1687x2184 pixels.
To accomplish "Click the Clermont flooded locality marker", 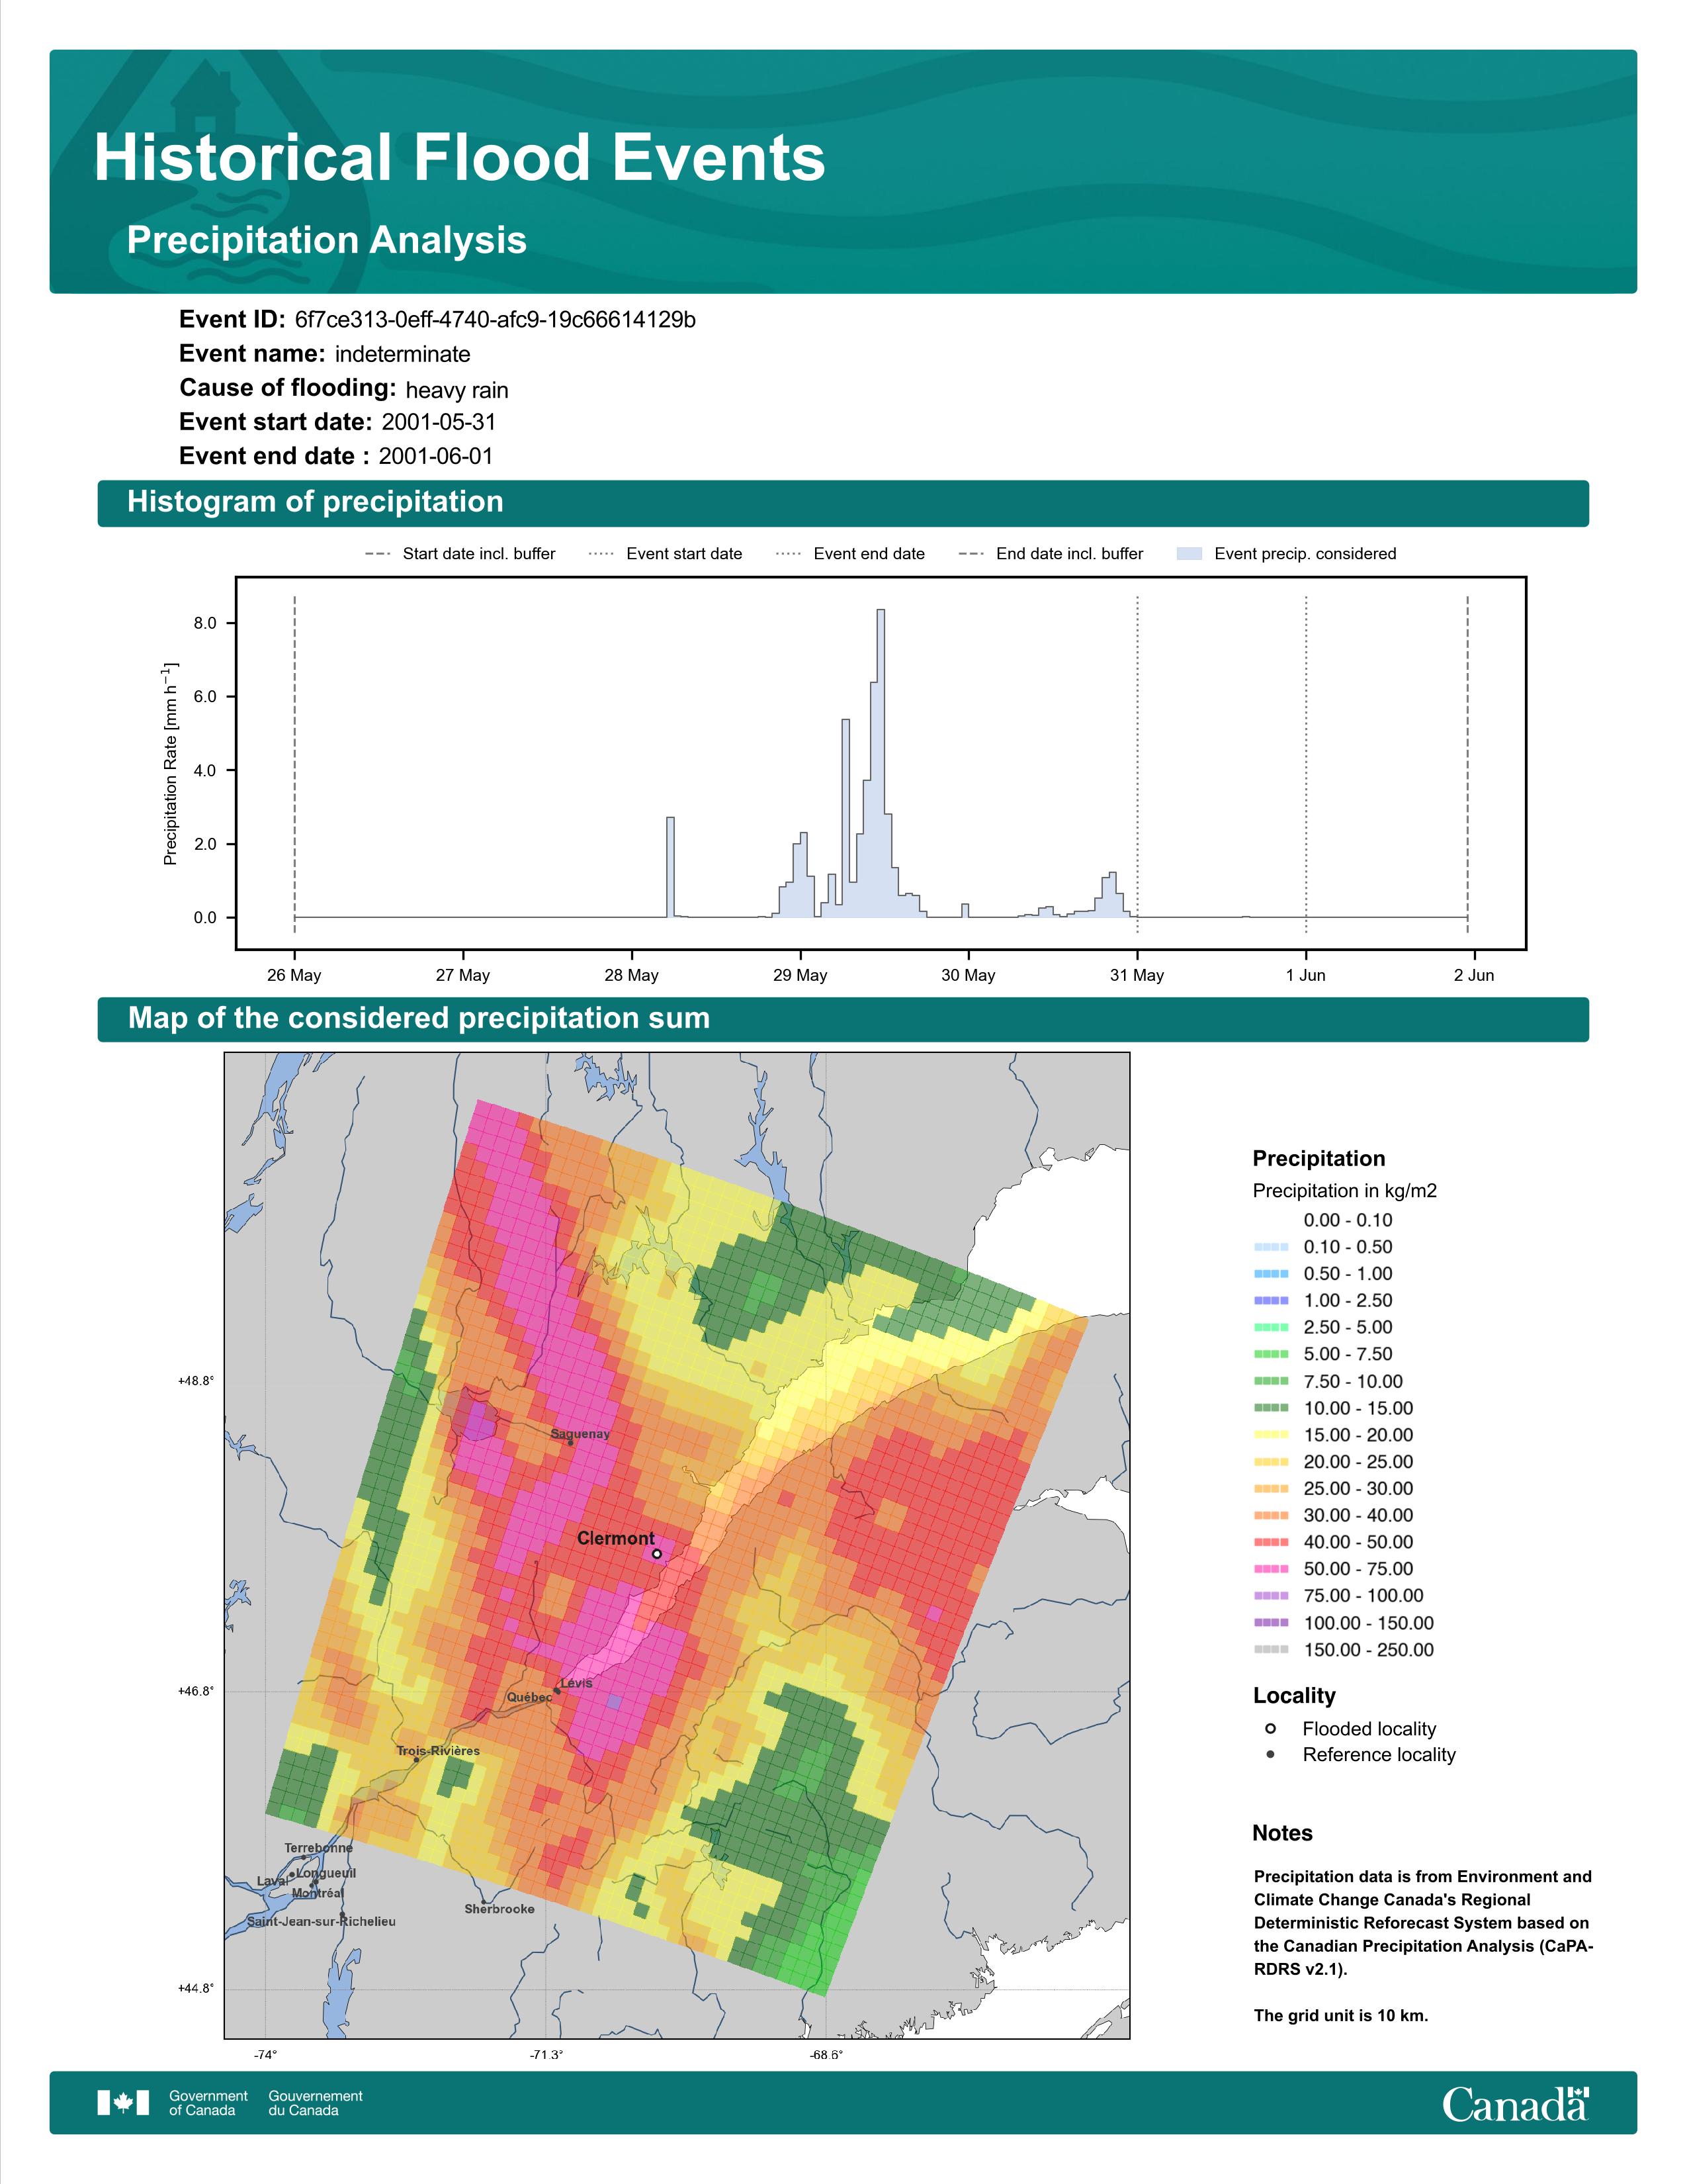I will 657,1553.
